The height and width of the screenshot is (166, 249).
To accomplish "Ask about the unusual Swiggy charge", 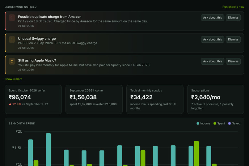I will click(213, 39).
